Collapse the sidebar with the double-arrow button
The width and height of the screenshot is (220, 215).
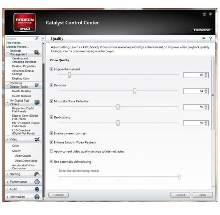(x=43, y=38)
